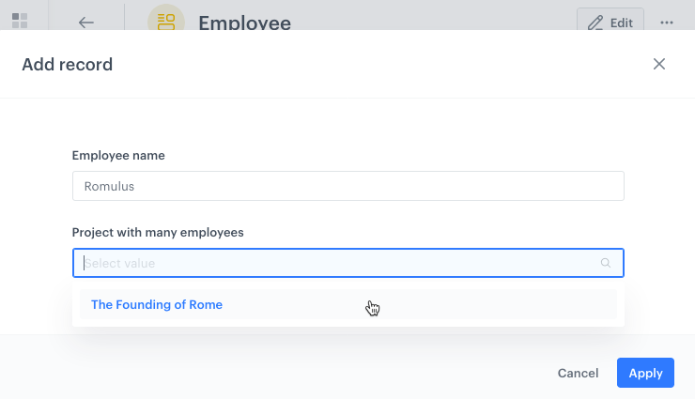Close the Add record dialog
This screenshot has width=695, height=399.
(x=659, y=64)
